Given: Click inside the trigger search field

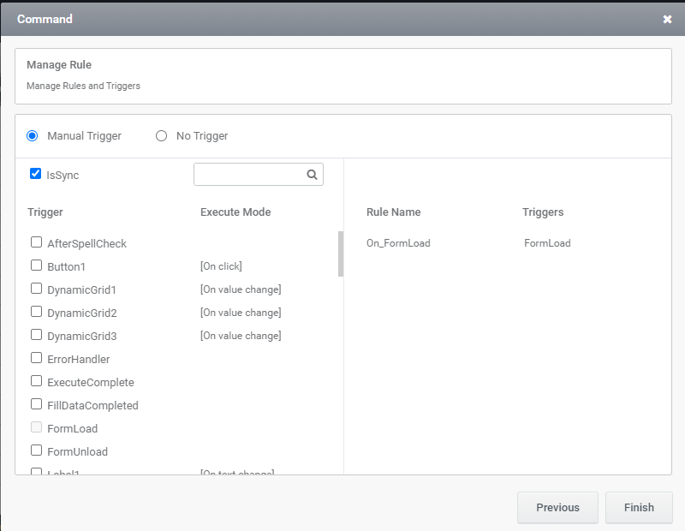Looking at the screenshot, I should click(250, 175).
